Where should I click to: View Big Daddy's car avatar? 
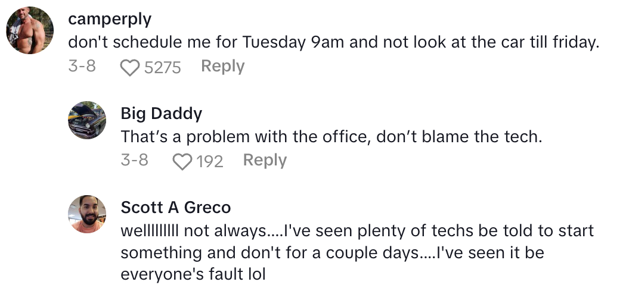[88, 120]
